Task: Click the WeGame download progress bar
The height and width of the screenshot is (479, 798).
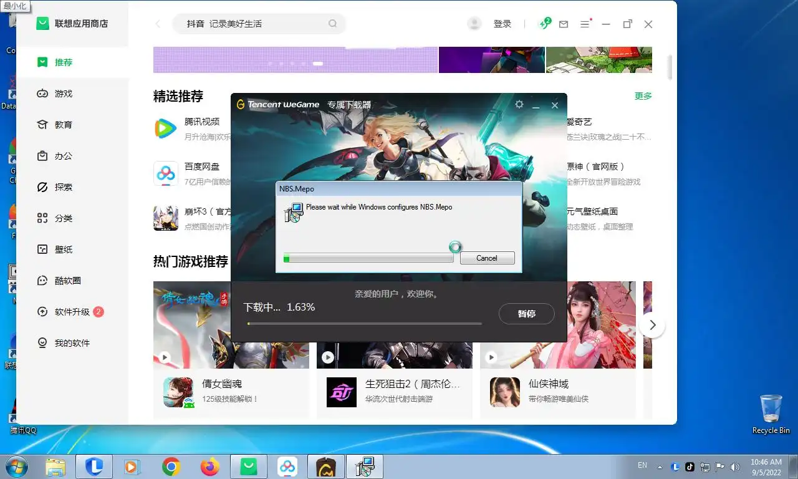Action: coord(365,324)
